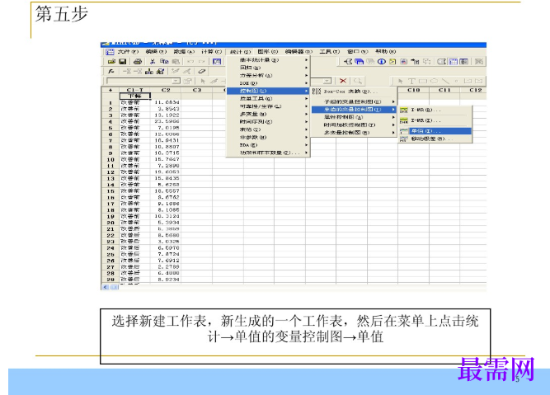This screenshot has height=395, width=550.
Task: Expand the 质量工具 submenu
Action: [x=268, y=99]
